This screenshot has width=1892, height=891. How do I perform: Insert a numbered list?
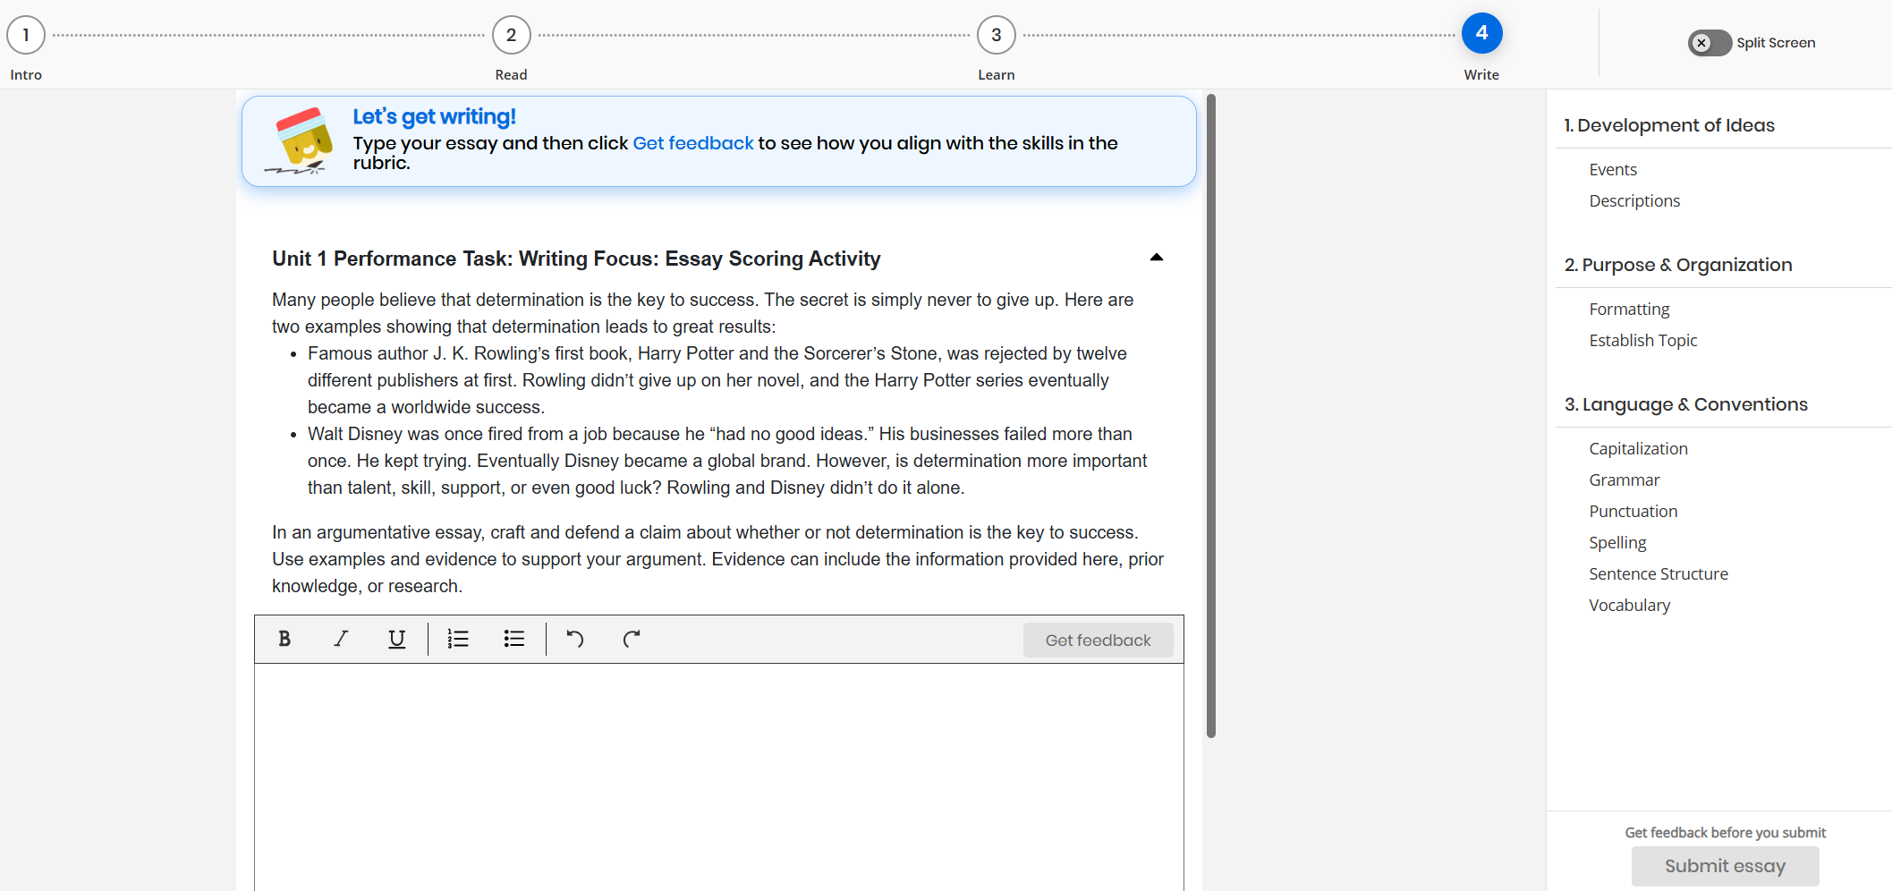point(457,639)
